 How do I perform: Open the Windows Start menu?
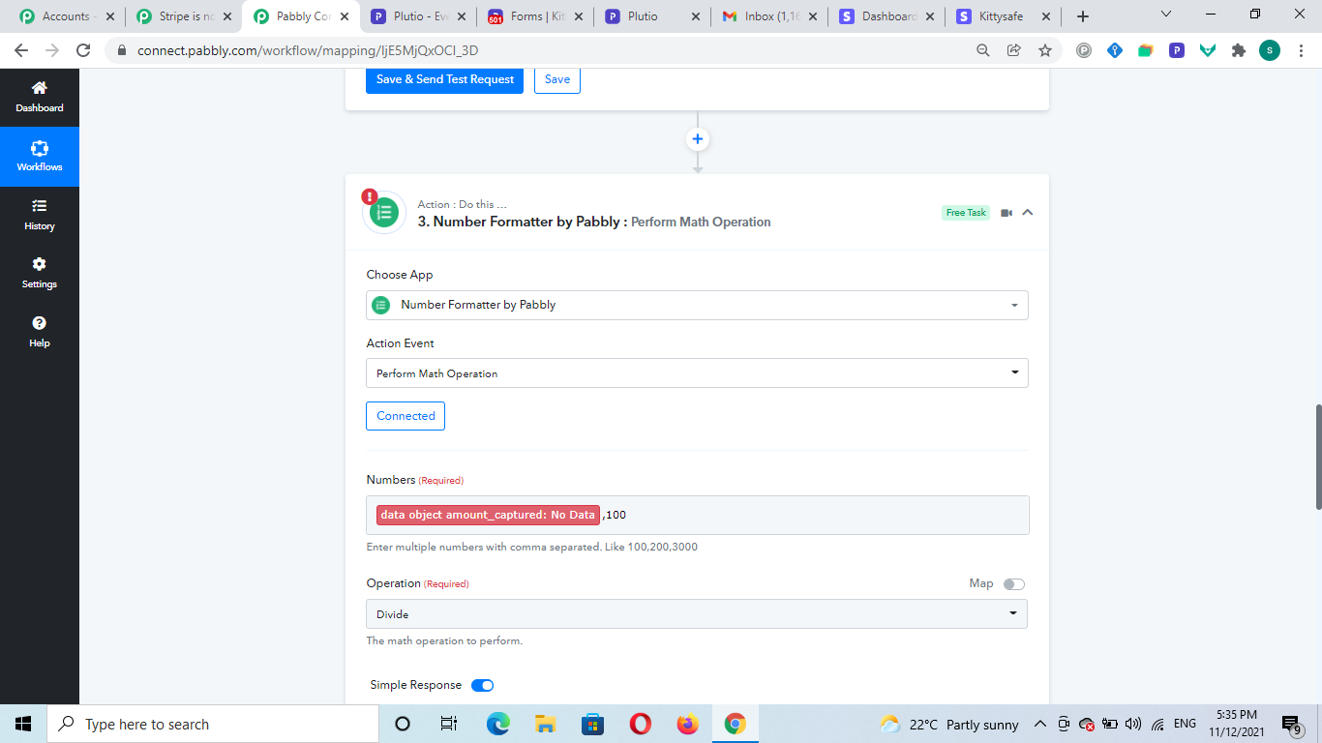[23, 724]
